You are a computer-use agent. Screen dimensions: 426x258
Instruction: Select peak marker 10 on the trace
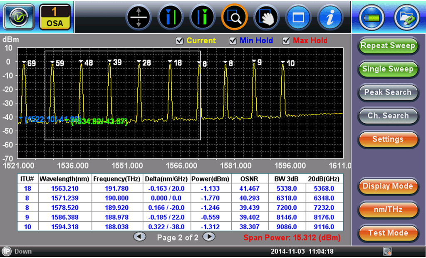(x=288, y=63)
